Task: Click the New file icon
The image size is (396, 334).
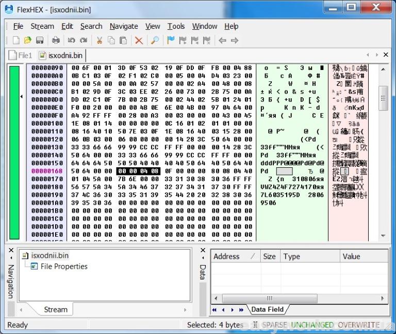Action: (x=16, y=40)
